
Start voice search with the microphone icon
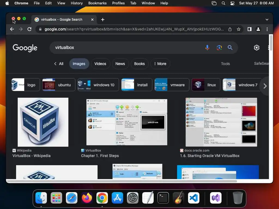[x=207, y=47]
